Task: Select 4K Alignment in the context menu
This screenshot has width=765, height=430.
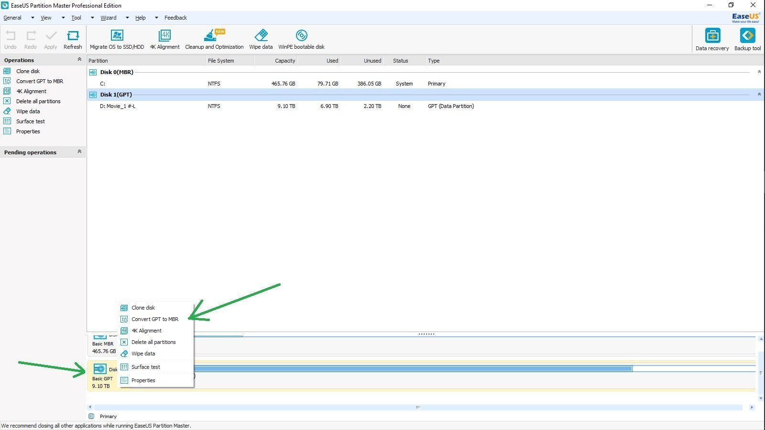Action: coord(155,331)
